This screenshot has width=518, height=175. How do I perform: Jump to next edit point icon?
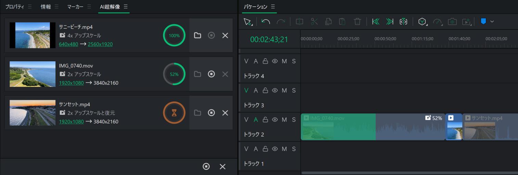(x=389, y=22)
